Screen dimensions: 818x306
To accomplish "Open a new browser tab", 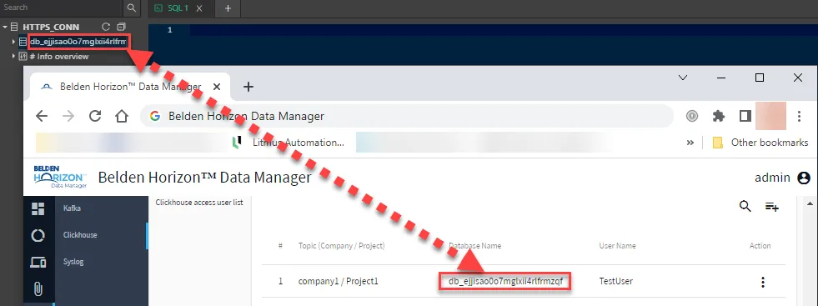I will (248, 87).
